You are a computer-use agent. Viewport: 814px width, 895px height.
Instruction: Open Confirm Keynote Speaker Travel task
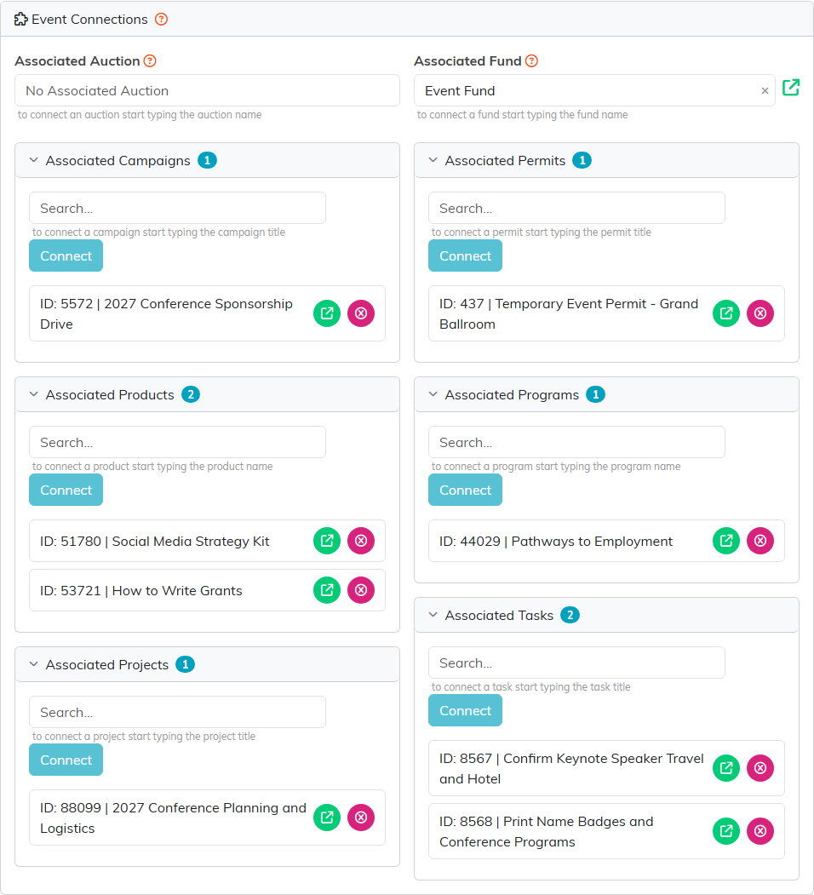click(726, 768)
